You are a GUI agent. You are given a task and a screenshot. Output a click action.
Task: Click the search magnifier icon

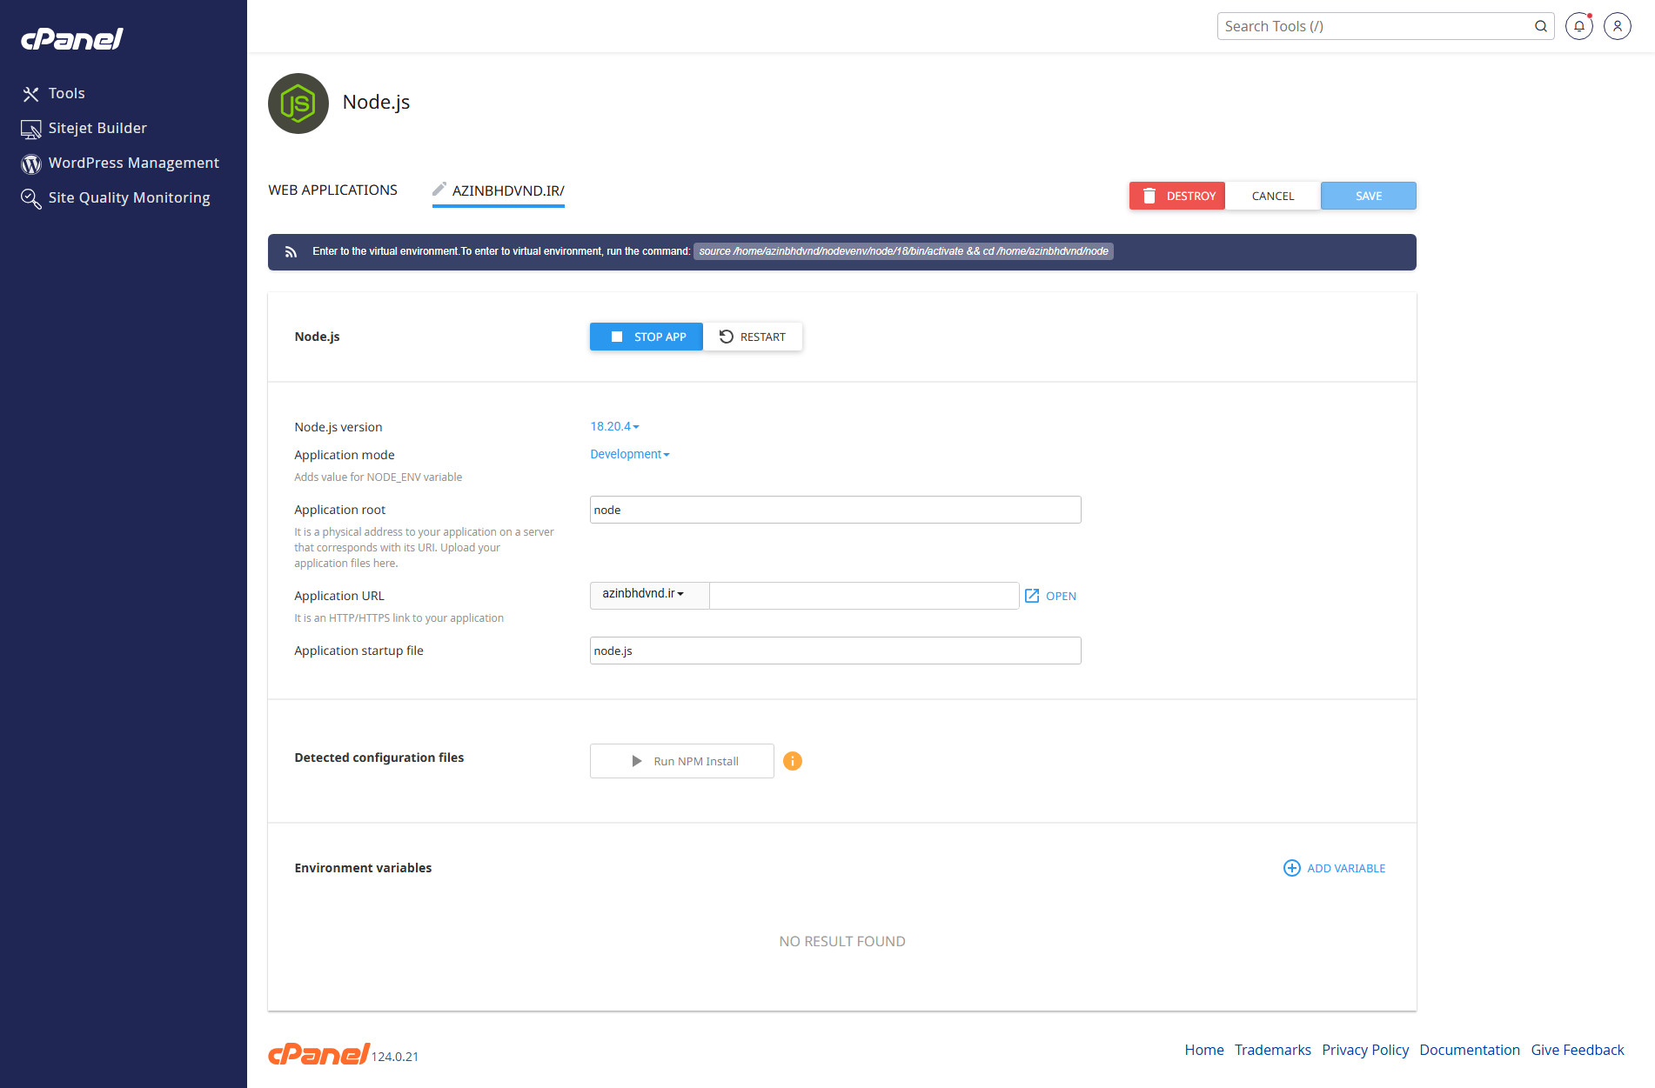[1540, 26]
